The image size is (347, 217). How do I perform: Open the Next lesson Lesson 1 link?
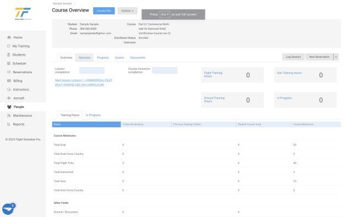pyautogui.click(x=84, y=82)
